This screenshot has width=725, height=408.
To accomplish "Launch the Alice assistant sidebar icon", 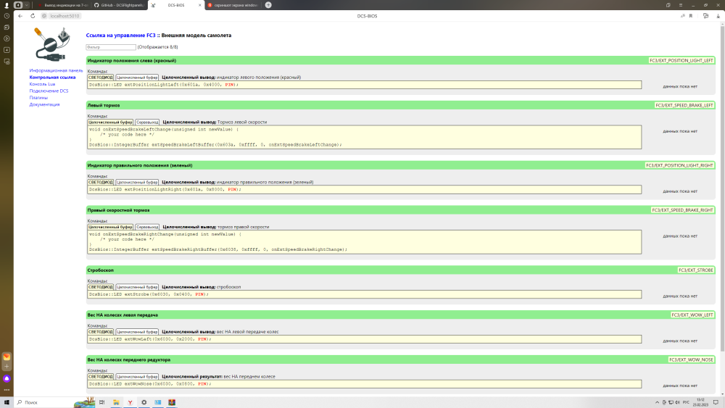I will click(7, 378).
